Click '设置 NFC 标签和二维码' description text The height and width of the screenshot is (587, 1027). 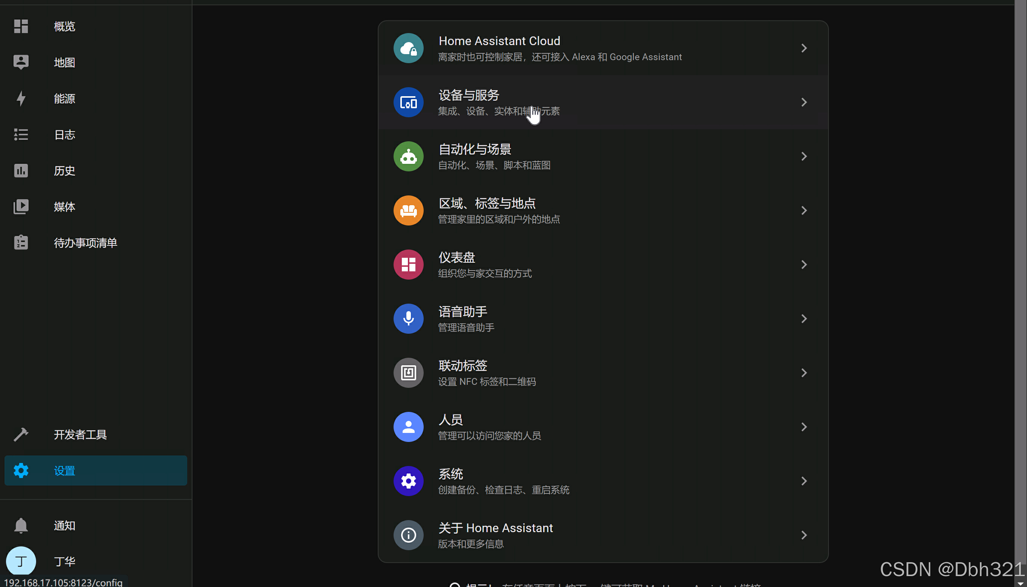(x=487, y=382)
